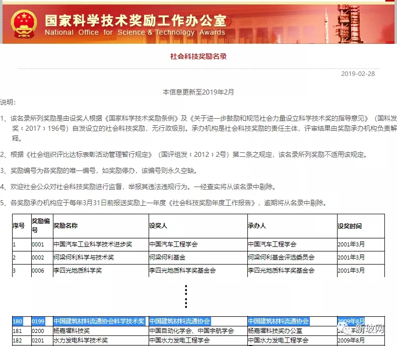Click note 5 about 3月31日 annual report
Screen dimensions: 397x346
pyautogui.click(x=163, y=203)
